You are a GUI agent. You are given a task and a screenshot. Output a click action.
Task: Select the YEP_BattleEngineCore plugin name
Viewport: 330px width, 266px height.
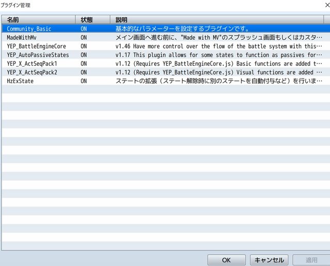coord(37,46)
